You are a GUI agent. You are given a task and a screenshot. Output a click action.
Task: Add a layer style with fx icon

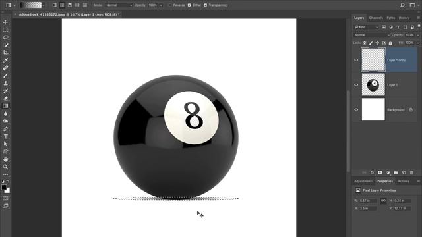(x=372, y=172)
